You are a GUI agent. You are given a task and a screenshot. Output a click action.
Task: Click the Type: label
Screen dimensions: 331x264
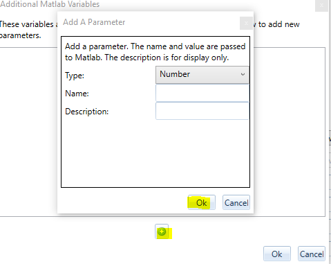point(75,76)
